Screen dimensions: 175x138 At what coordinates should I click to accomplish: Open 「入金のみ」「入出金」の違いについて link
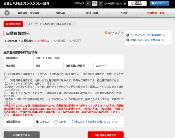(x=92, y=122)
